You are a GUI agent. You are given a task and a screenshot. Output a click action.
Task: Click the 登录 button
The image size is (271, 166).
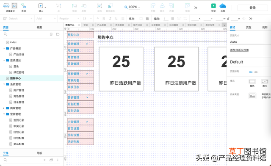[x=252, y=8]
